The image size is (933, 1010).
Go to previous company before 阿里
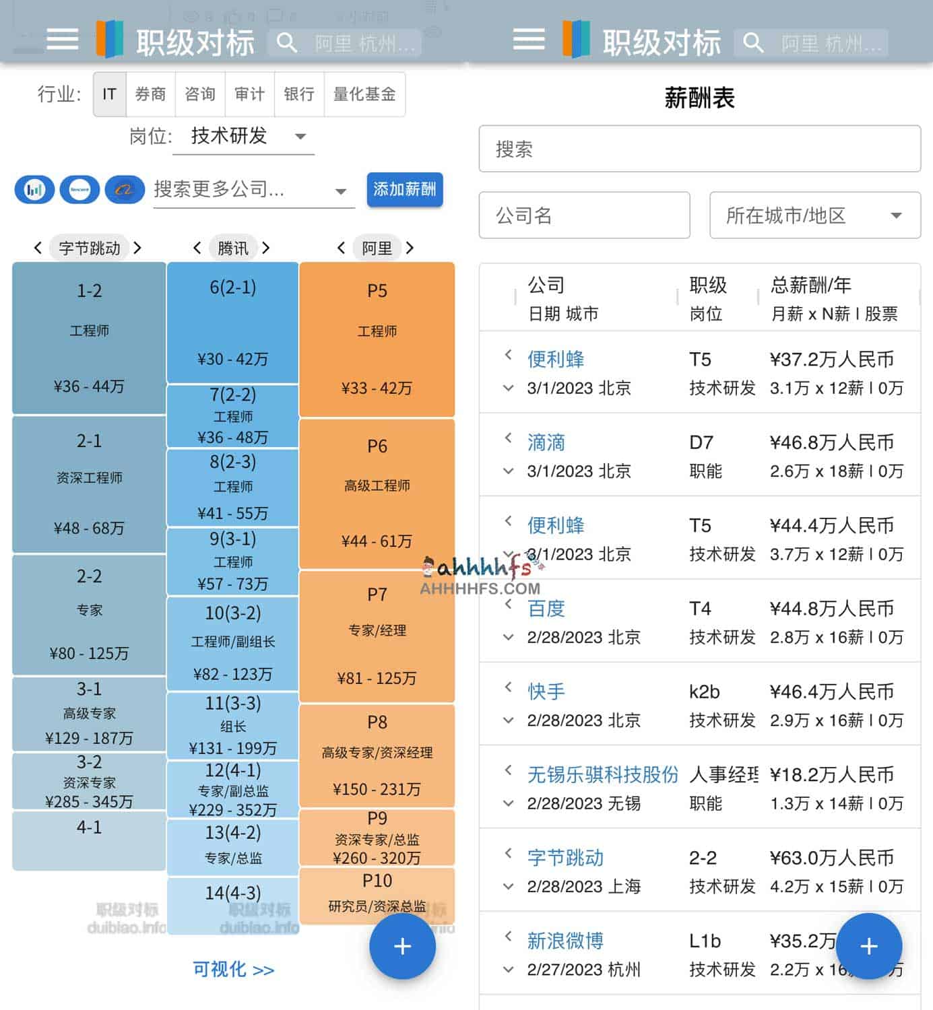click(341, 248)
